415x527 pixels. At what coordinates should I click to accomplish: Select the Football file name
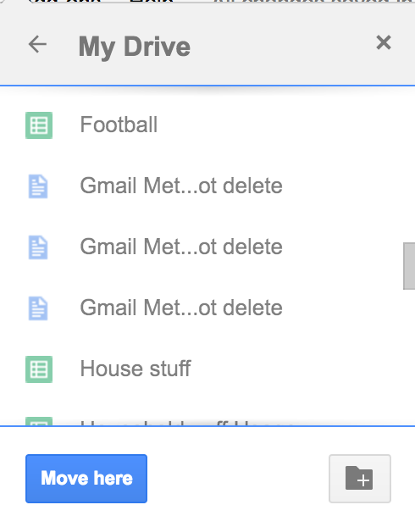pos(119,125)
